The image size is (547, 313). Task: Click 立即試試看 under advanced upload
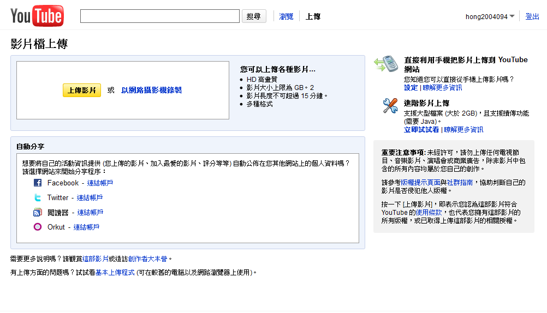421,130
